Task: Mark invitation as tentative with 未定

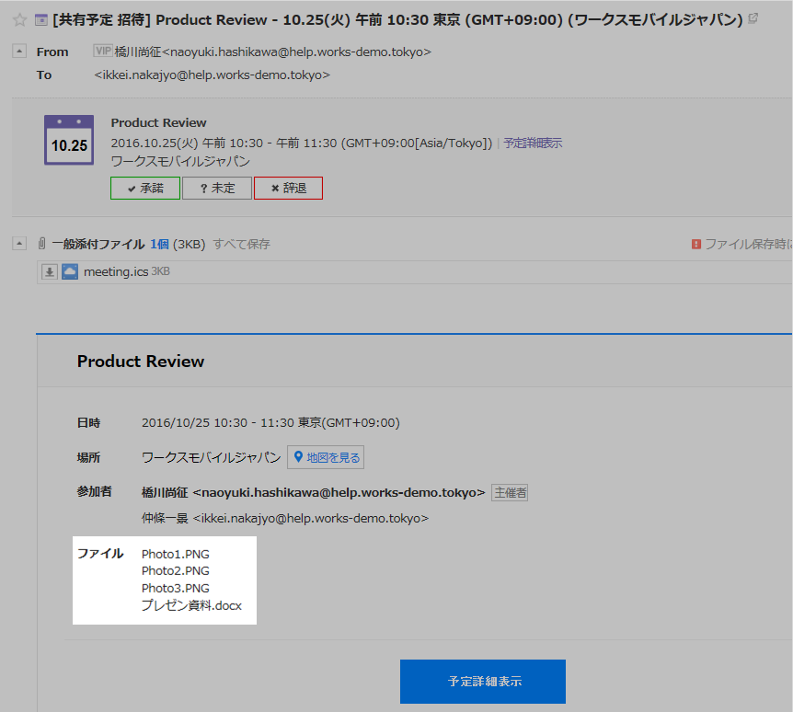Action: tap(217, 189)
